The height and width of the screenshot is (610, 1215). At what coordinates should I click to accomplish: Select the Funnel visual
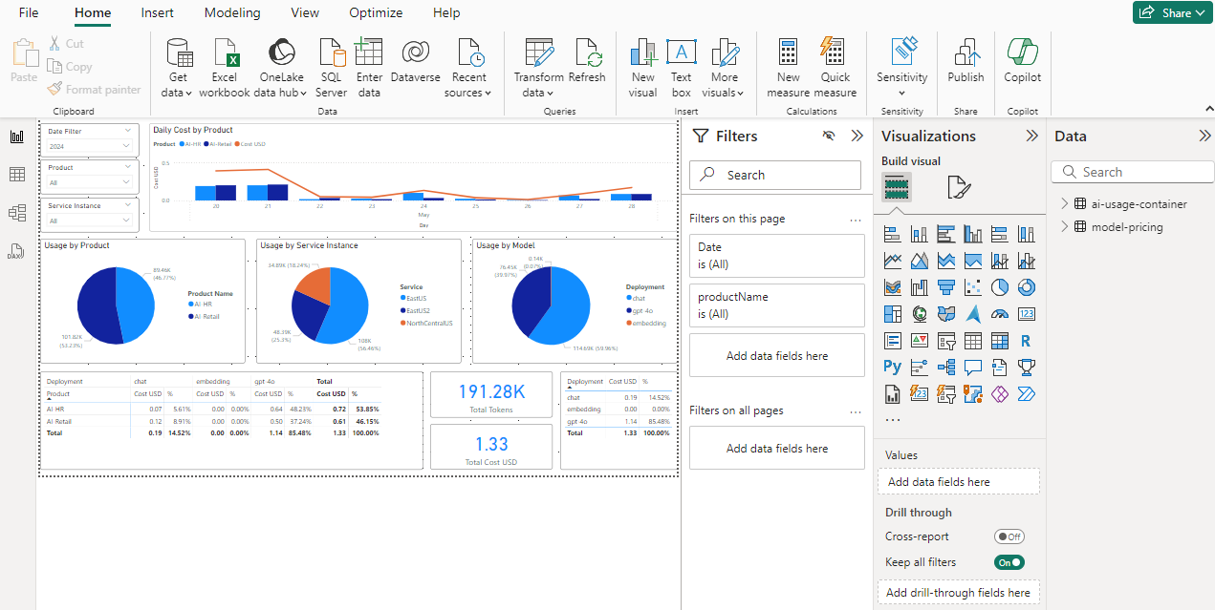point(946,286)
